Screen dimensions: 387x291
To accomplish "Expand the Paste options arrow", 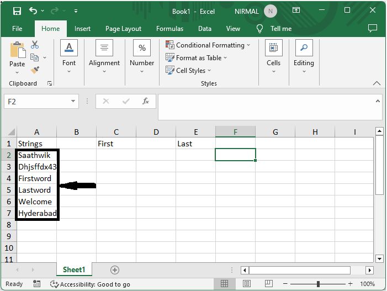I will pos(17,72).
